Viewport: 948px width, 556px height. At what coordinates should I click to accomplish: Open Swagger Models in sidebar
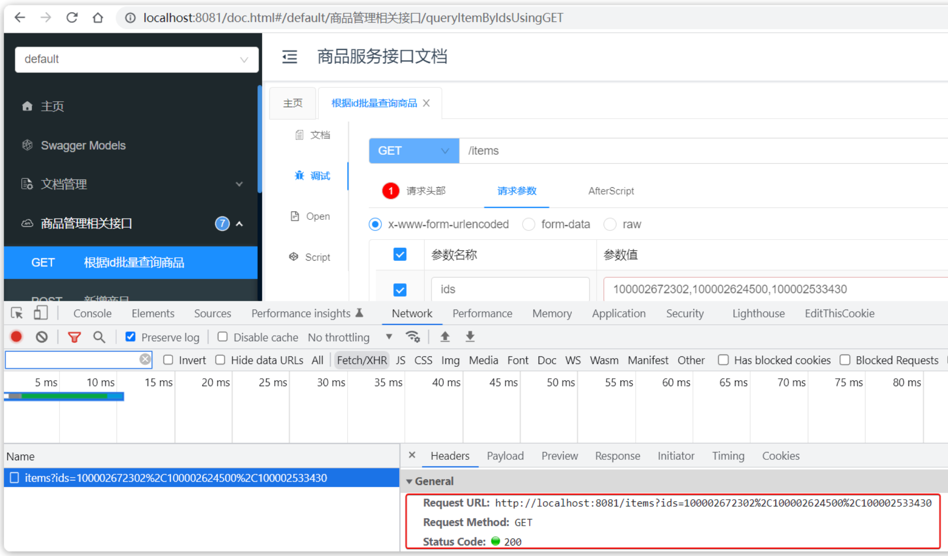tap(83, 145)
